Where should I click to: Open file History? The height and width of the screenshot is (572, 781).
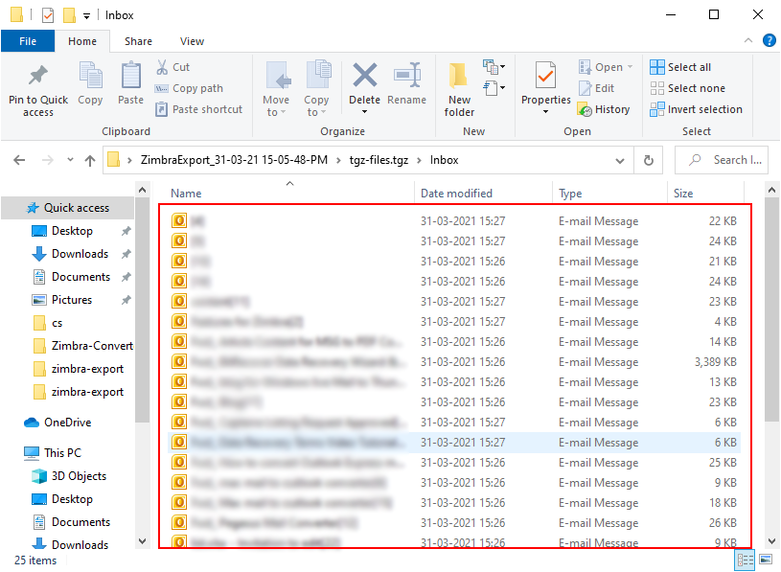pos(604,109)
